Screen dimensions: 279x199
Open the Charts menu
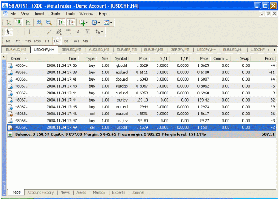(x=54, y=14)
